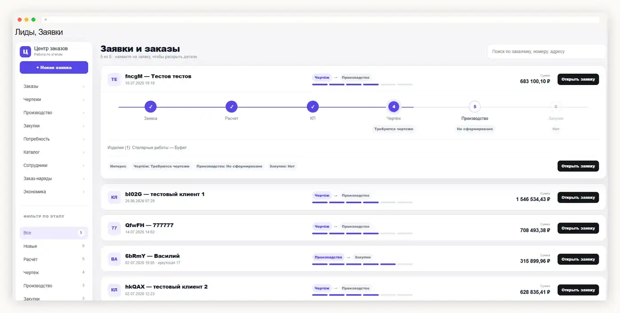Image resolution: width=620 pixels, height=313 pixels.
Task: Expand the Потребность sidebar section
Action: click(54, 139)
